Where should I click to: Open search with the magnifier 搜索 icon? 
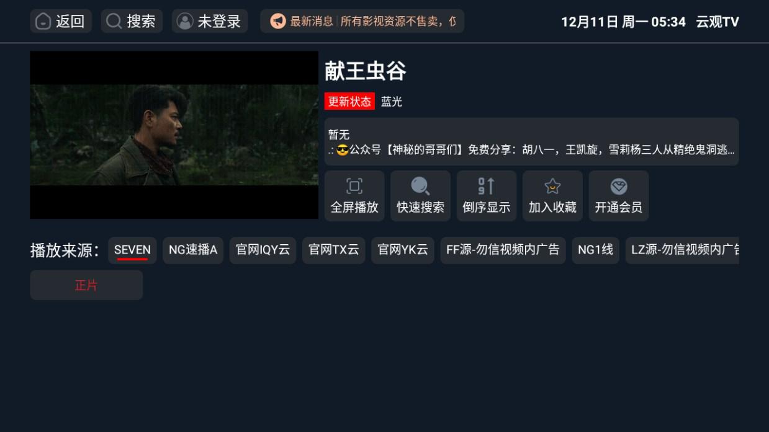pos(114,22)
